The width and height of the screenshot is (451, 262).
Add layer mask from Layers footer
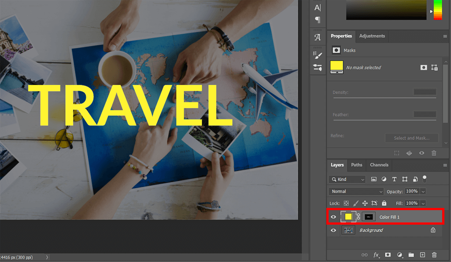[388, 255]
